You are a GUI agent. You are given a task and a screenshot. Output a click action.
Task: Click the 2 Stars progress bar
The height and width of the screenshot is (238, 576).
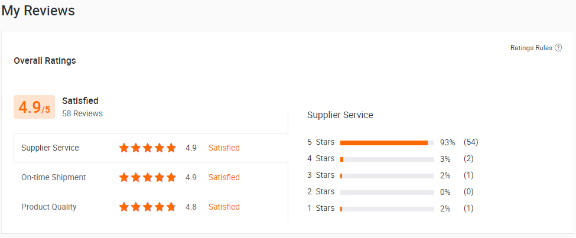(x=387, y=192)
